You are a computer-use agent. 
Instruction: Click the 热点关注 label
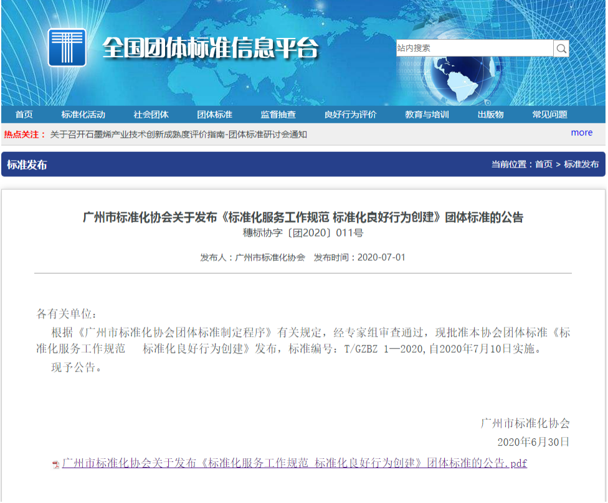25,134
